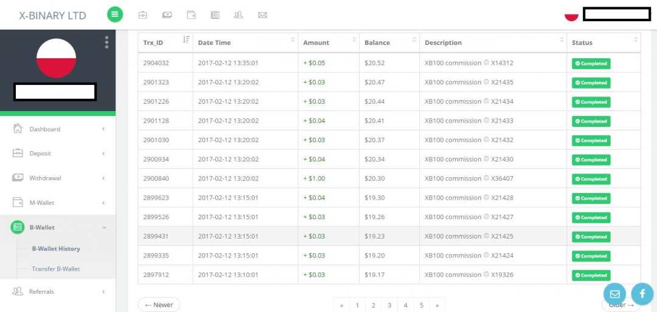Open Transfer B-Wallet in sidebar
This screenshot has height=312, width=657.
(56, 269)
